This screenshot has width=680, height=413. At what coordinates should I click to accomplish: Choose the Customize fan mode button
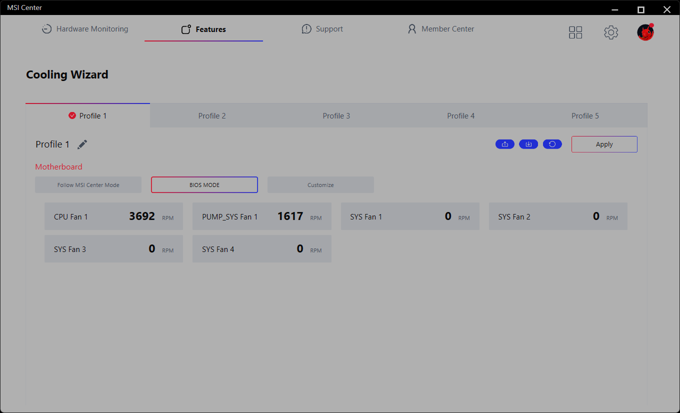320,185
